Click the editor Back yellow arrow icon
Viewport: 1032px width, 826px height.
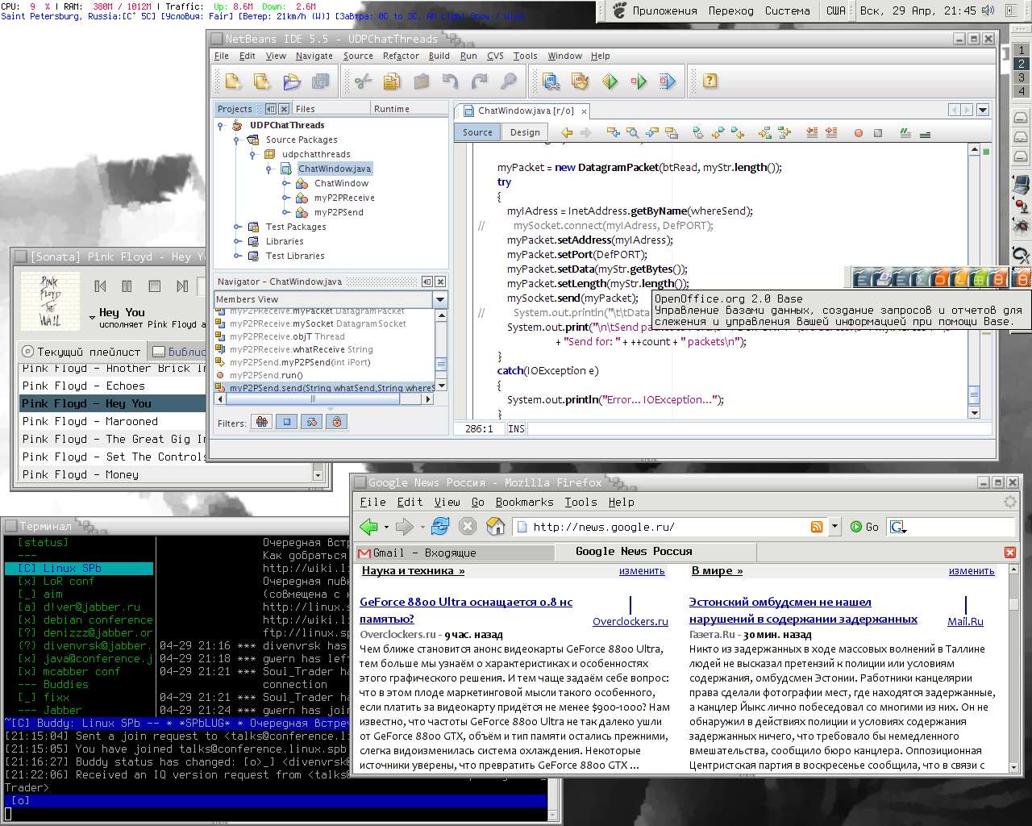point(567,132)
